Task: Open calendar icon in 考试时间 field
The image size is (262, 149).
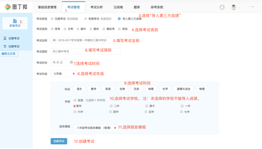Action: pyautogui.click(x=71, y=62)
